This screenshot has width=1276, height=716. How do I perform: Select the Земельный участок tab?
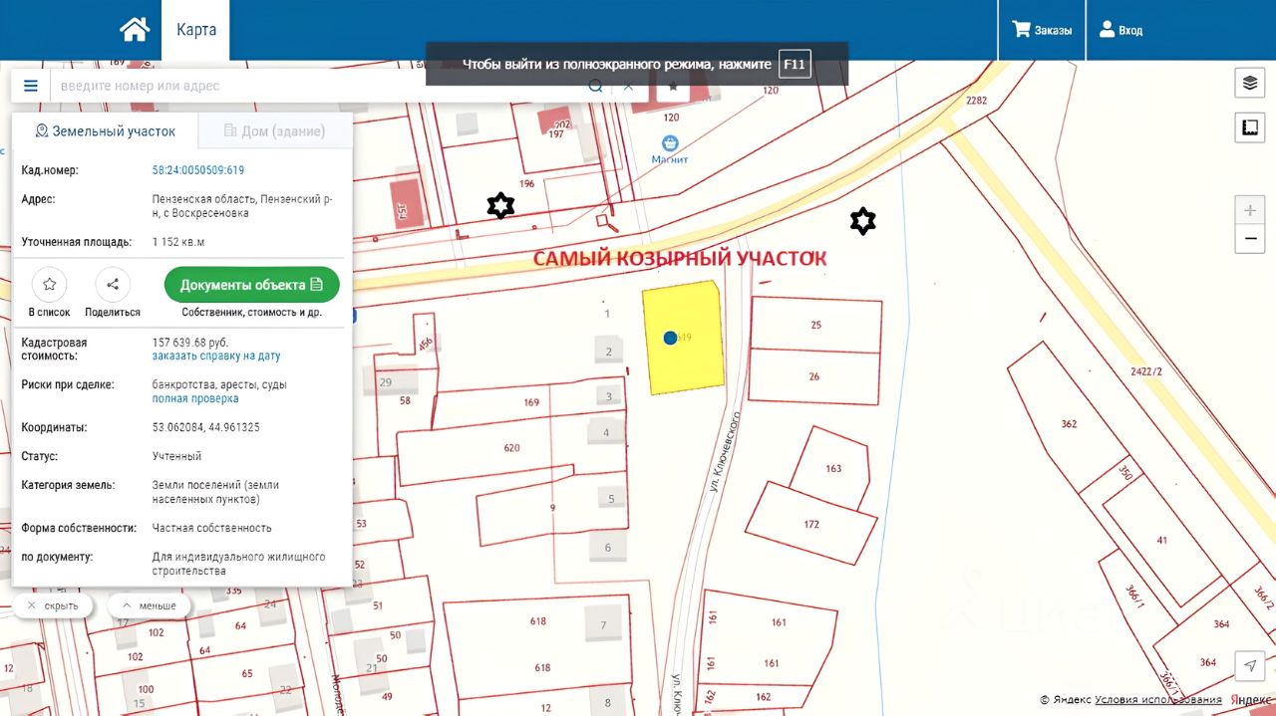pyautogui.click(x=105, y=130)
